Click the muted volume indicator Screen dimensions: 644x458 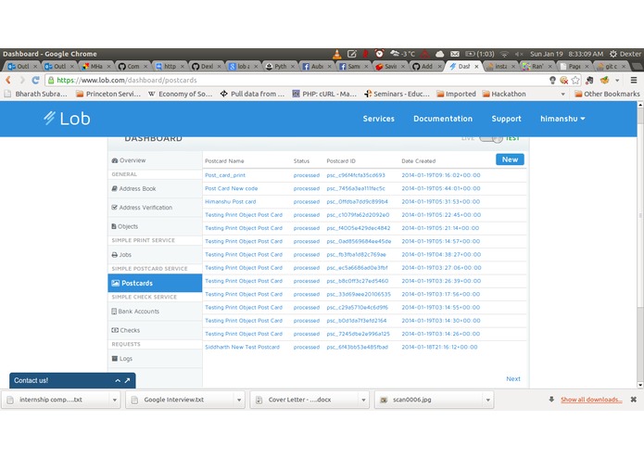click(519, 54)
